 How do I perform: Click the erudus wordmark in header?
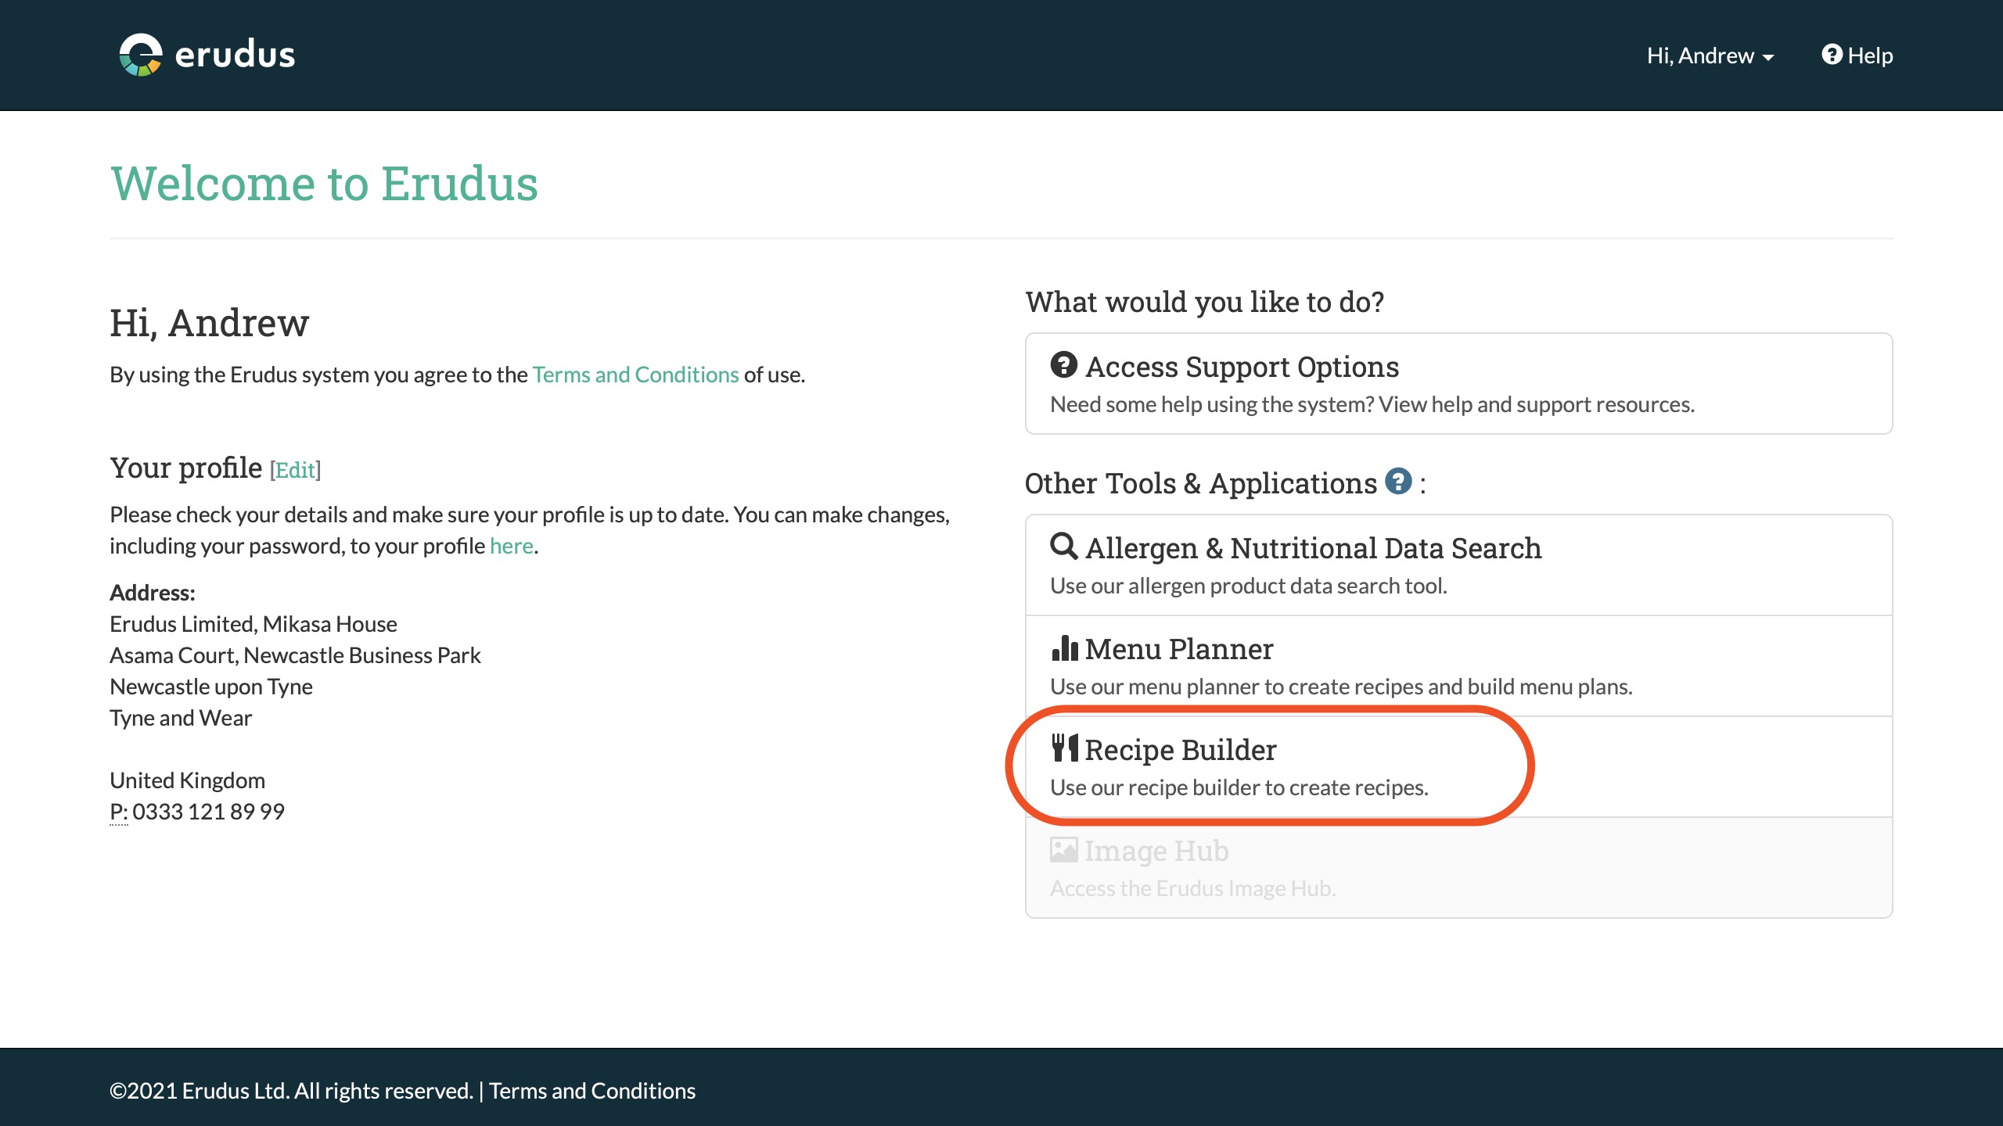point(235,55)
